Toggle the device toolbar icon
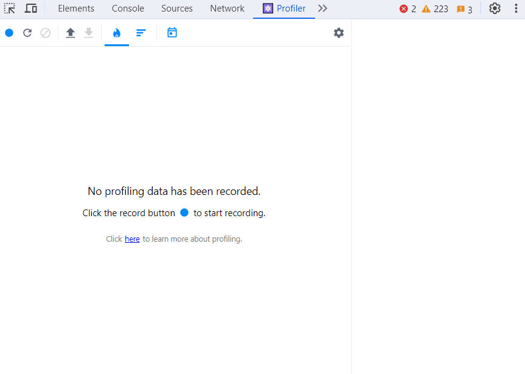The height and width of the screenshot is (374, 525). point(31,8)
